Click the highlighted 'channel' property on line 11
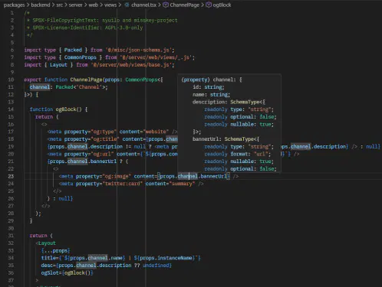This screenshot has height=287, width=382. (40, 87)
